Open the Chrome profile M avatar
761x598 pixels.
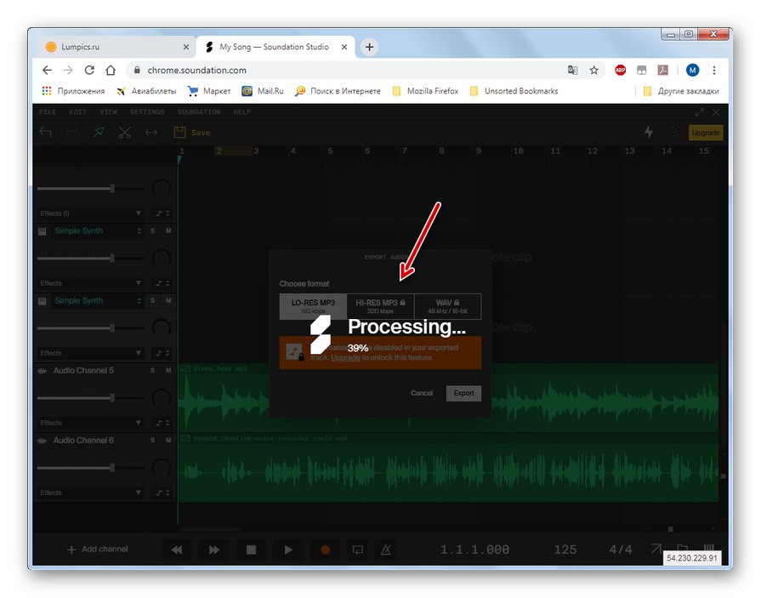[x=693, y=71]
